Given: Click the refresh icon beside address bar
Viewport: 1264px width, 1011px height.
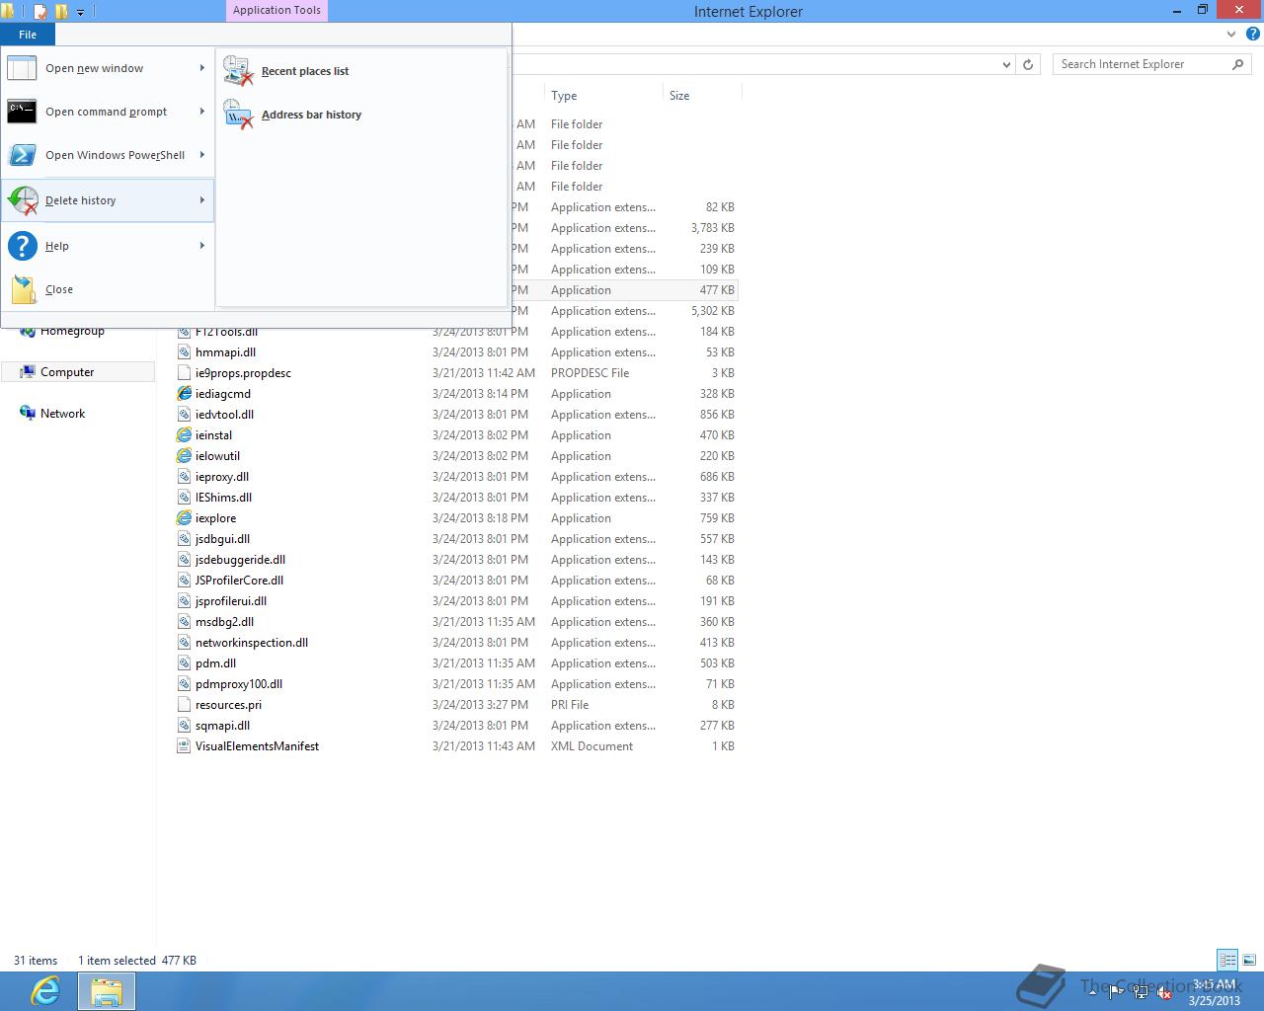Looking at the screenshot, I should (1028, 64).
